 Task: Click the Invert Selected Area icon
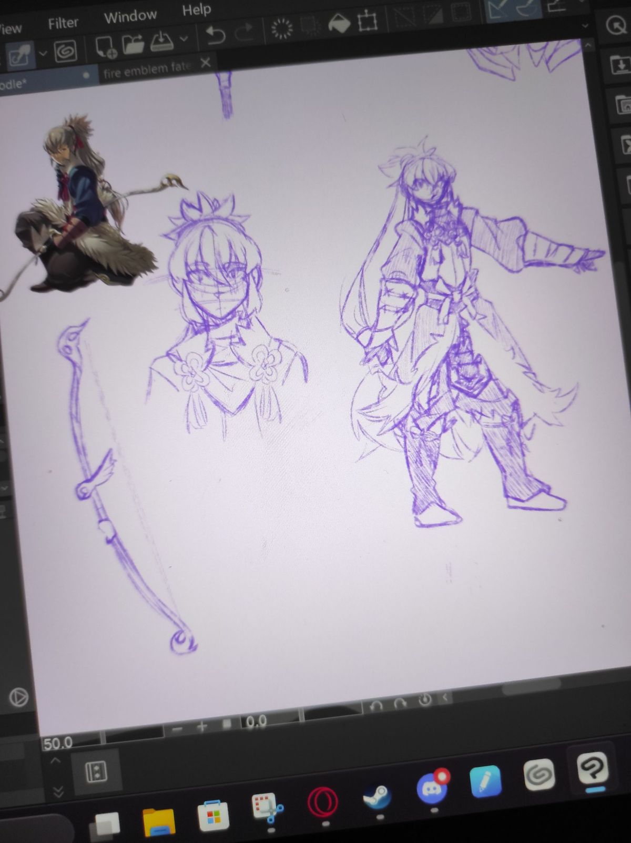point(432,15)
